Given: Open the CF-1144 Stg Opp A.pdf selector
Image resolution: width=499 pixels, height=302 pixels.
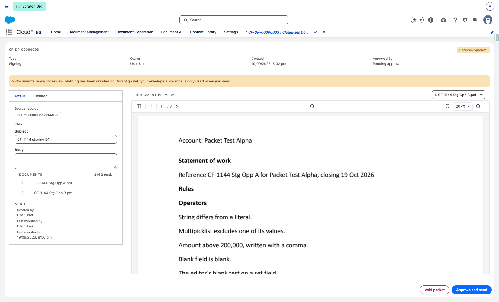Looking at the screenshot, I should (459, 95).
